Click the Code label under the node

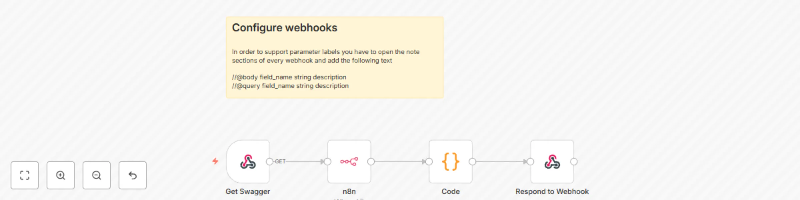point(451,192)
